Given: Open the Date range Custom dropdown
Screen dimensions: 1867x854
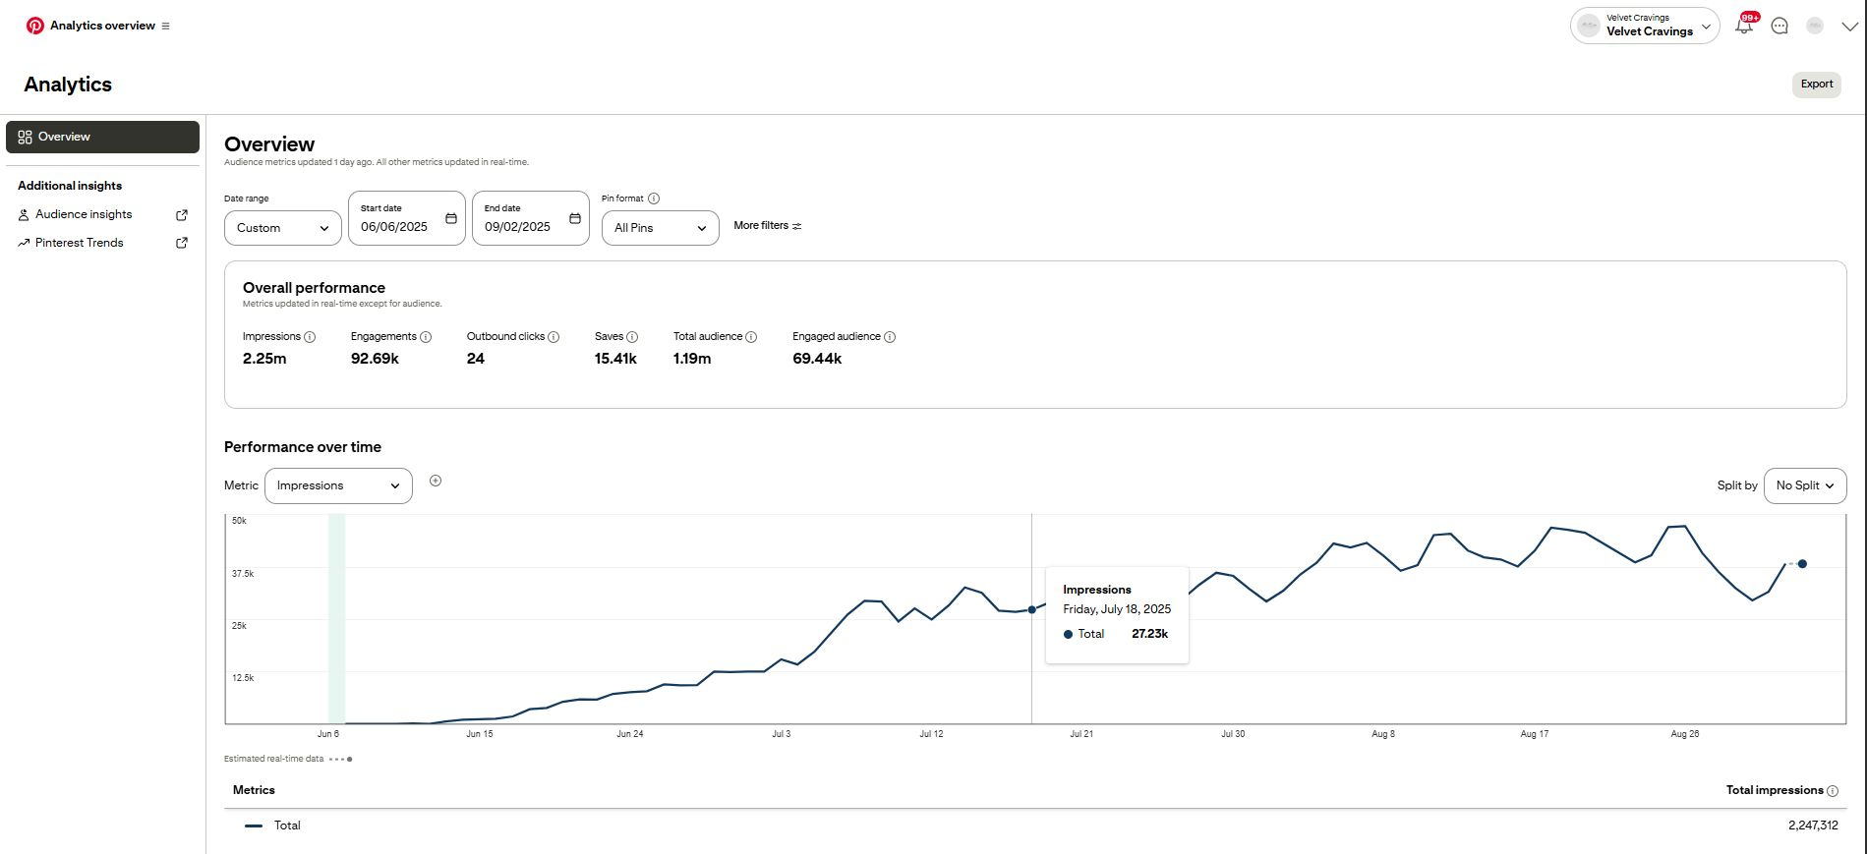Looking at the screenshot, I should point(282,228).
